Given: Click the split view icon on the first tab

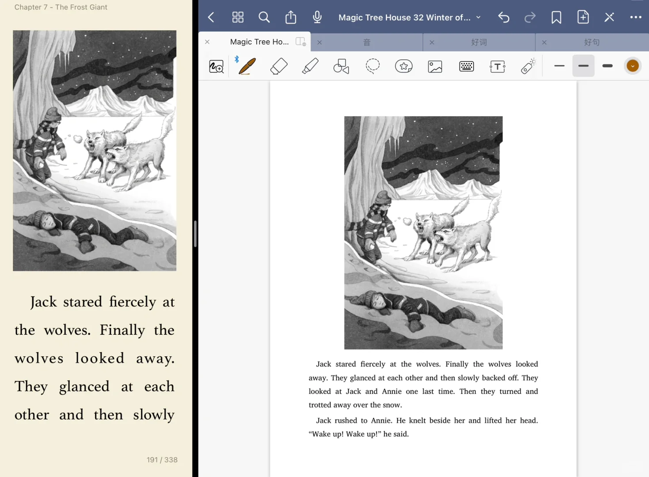Looking at the screenshot, I should coord(301,42).
